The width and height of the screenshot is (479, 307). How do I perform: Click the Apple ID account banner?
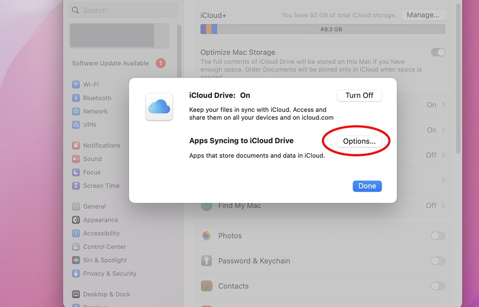pos(119,36)
